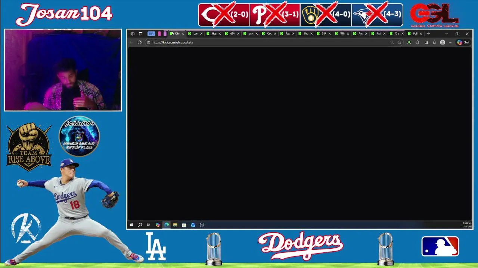The width and height of the screenshot is (478, 268).
Task: Close the 'Coc' tab
Action: [x=274, y=33]
